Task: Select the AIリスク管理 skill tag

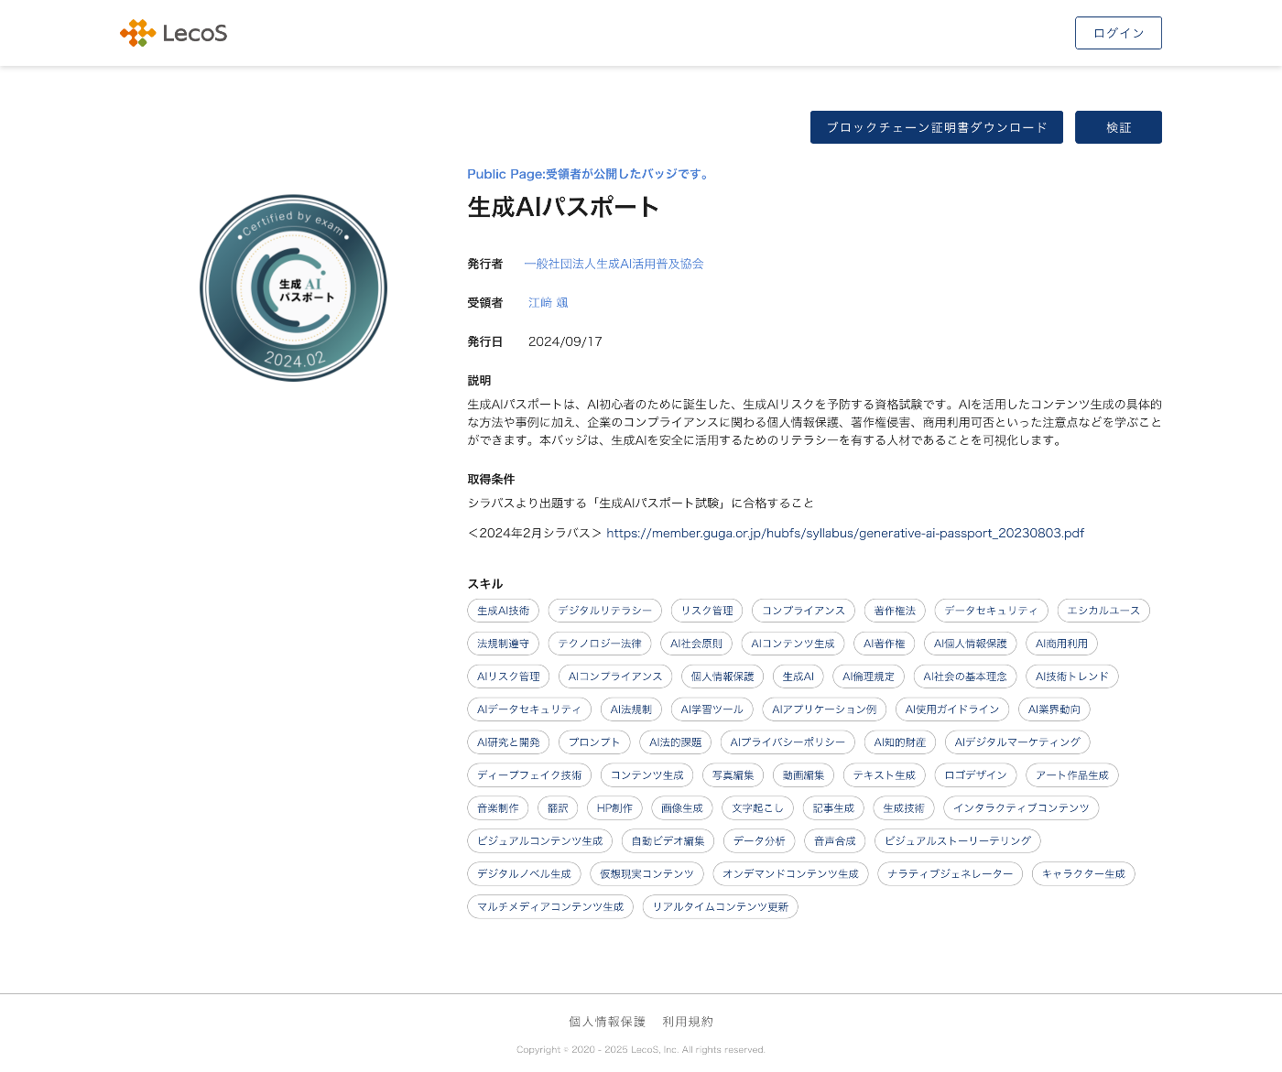Action: pyautogui.click(x=508, y=677)
